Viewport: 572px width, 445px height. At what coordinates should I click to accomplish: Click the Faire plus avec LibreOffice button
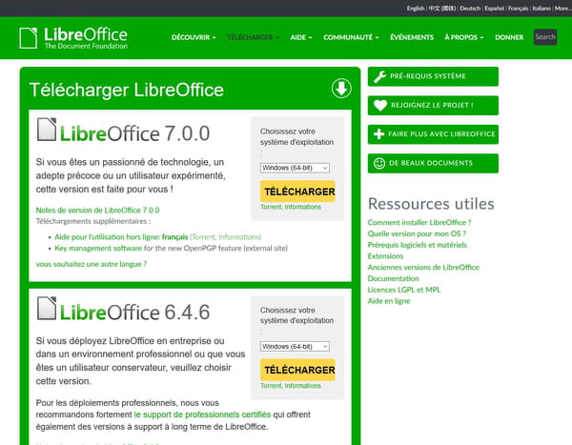[x=433, y=134]
